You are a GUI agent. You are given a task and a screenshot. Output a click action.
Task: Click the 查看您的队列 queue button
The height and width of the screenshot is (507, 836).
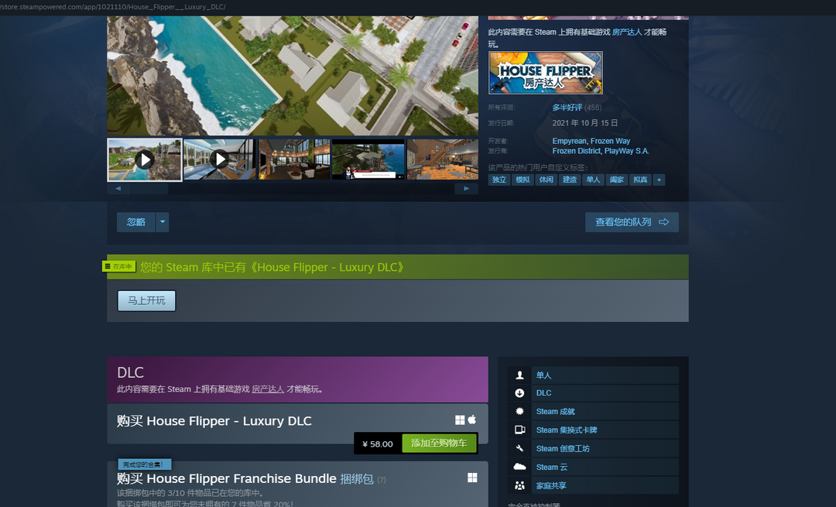tap(632, 222)
